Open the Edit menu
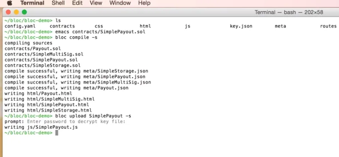Viewport: 339px width, 157px height. 77,3
